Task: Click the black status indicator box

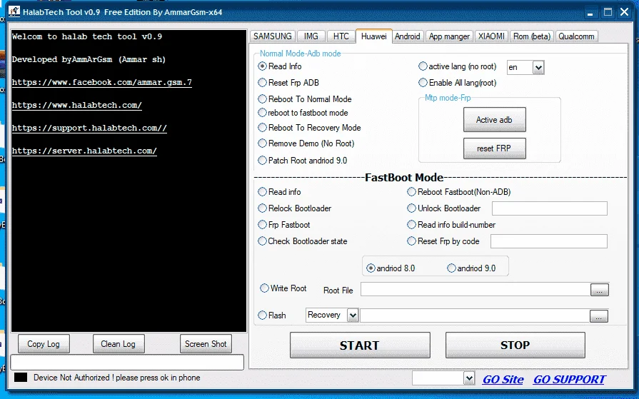Action: (21, 378)
